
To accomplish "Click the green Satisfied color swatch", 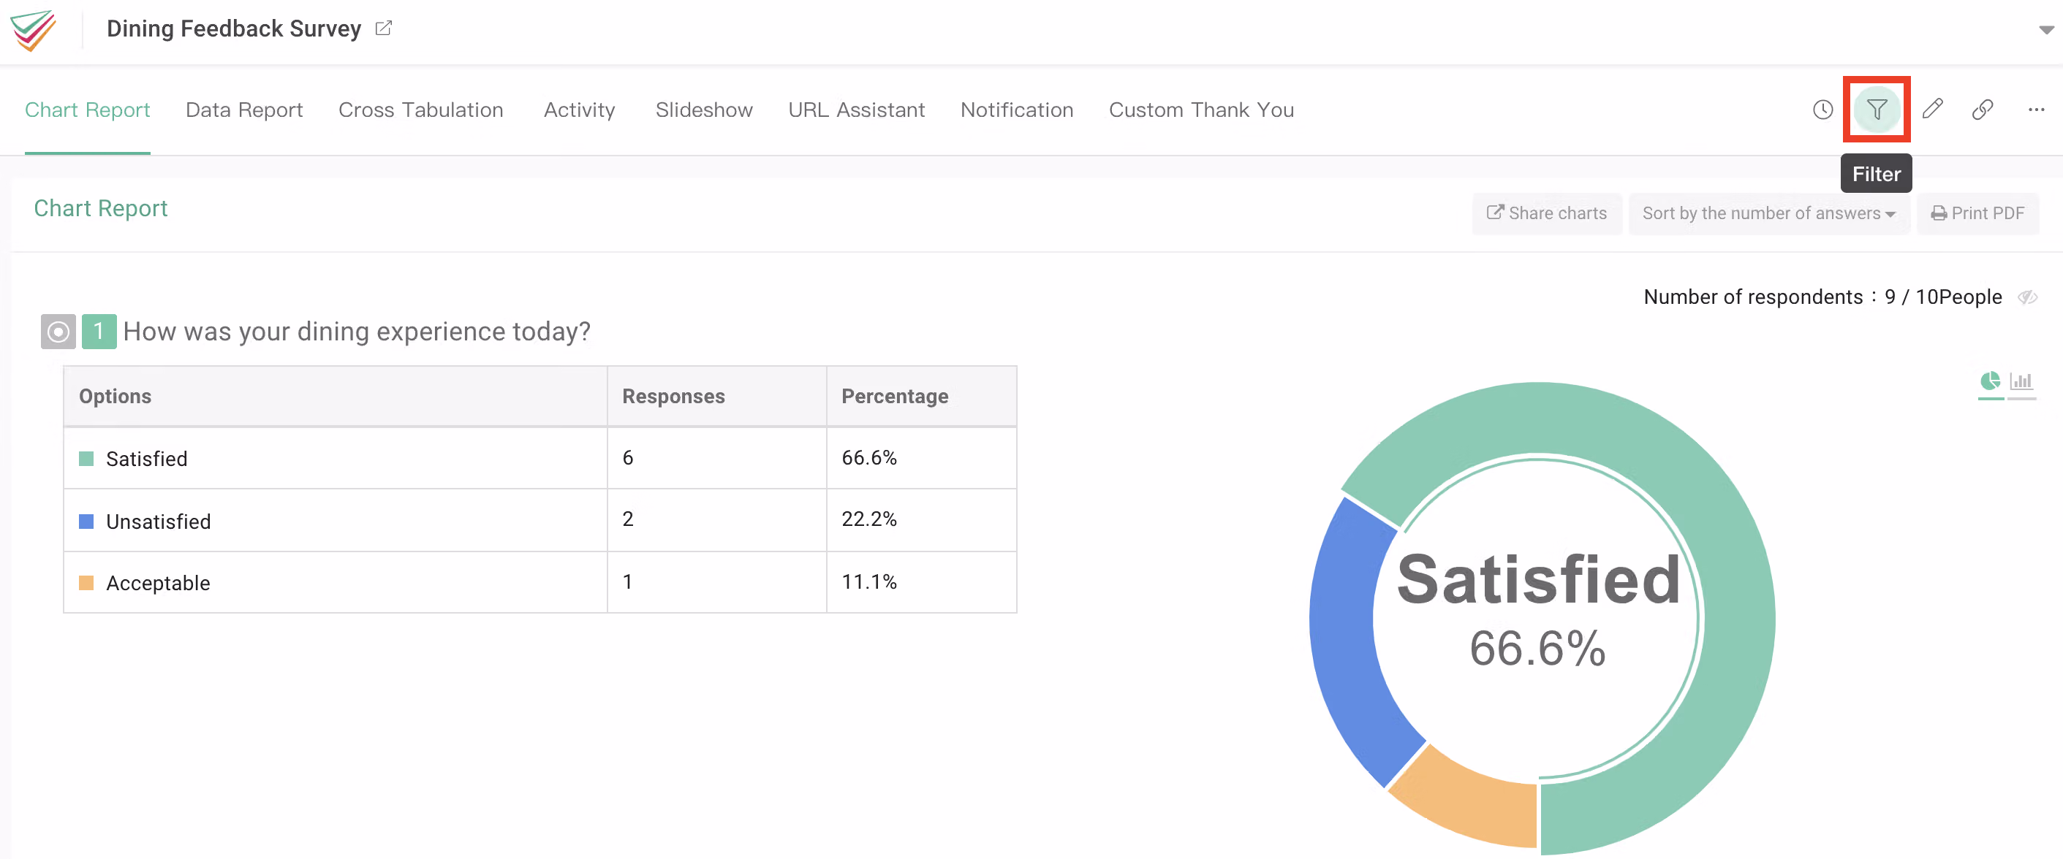I will tap(86, 459).
